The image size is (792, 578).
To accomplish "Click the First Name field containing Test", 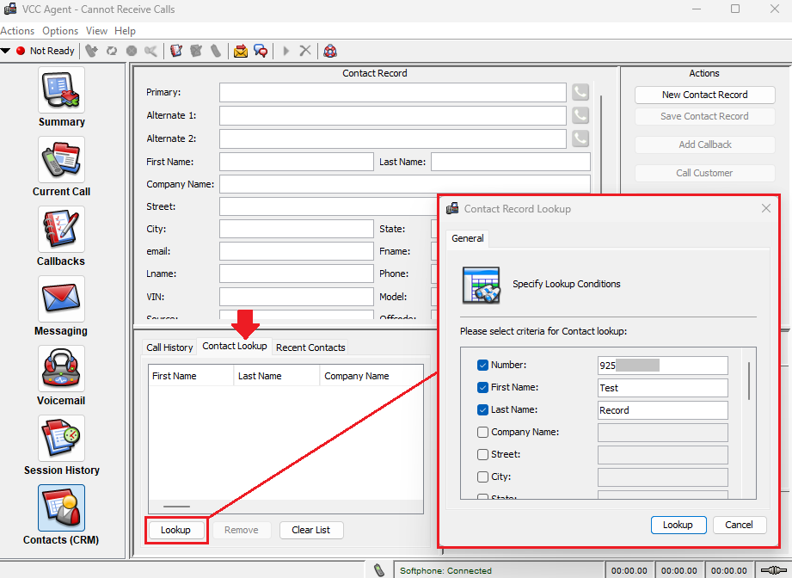I will (x=663, y=388).
